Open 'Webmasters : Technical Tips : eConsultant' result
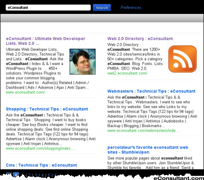The image size is (204, 180). pos(151,91)
